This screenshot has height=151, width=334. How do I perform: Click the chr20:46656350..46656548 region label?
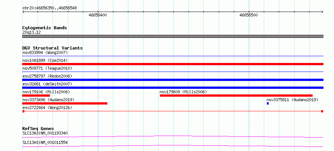50,8
